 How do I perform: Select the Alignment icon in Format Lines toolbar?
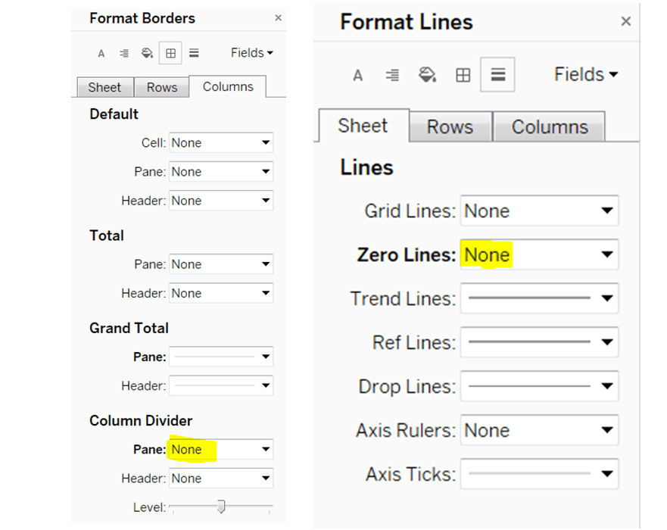click(392, 74)
